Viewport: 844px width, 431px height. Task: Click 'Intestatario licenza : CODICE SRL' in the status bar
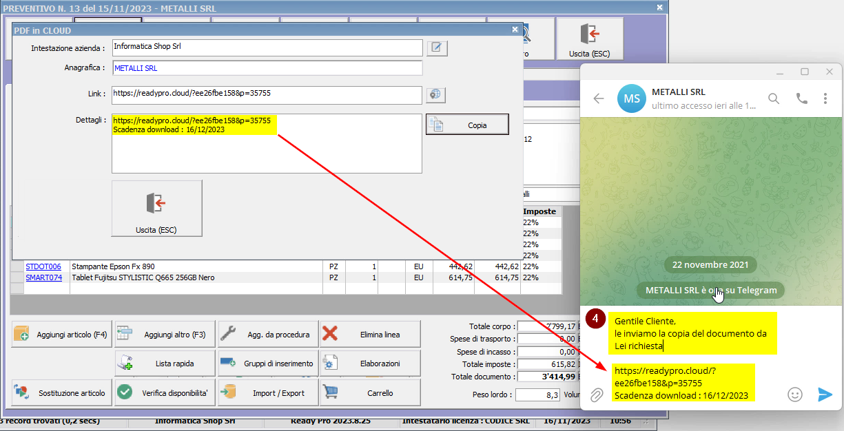click(x=466, y=420)
